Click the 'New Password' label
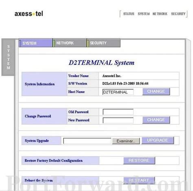 (79, 120)
